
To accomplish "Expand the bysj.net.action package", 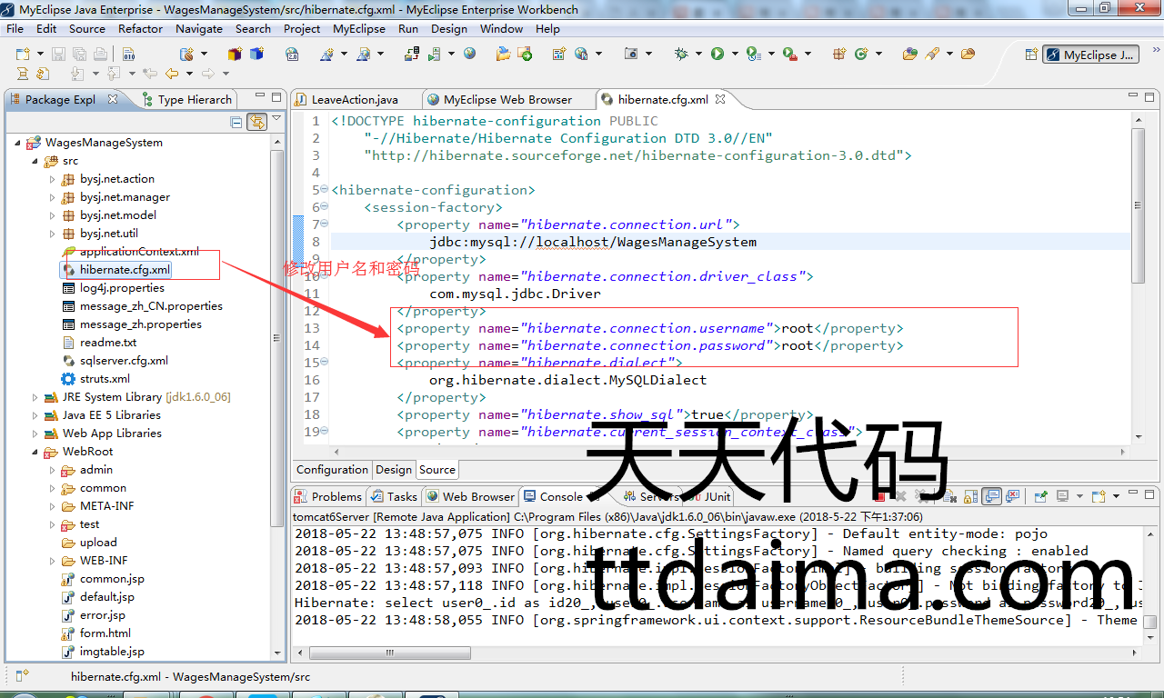I will coord(52,179).
